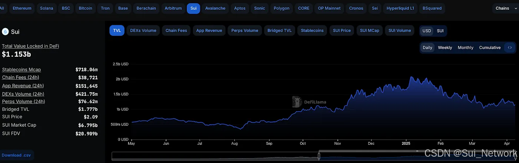
Task: Switch denomination to USD
Action: point(427,31)
